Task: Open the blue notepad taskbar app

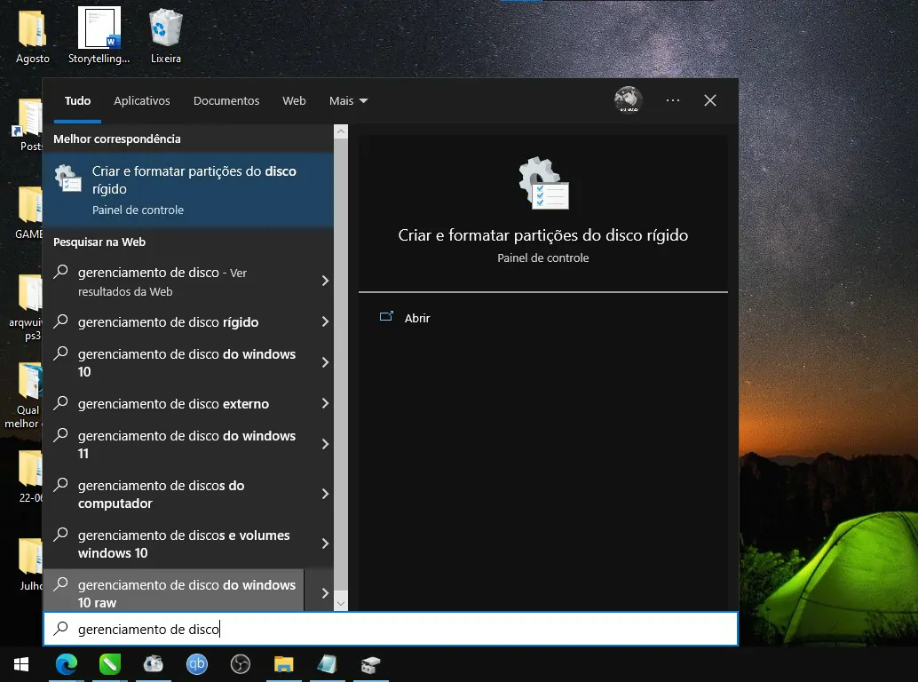Action: (328, 664)
